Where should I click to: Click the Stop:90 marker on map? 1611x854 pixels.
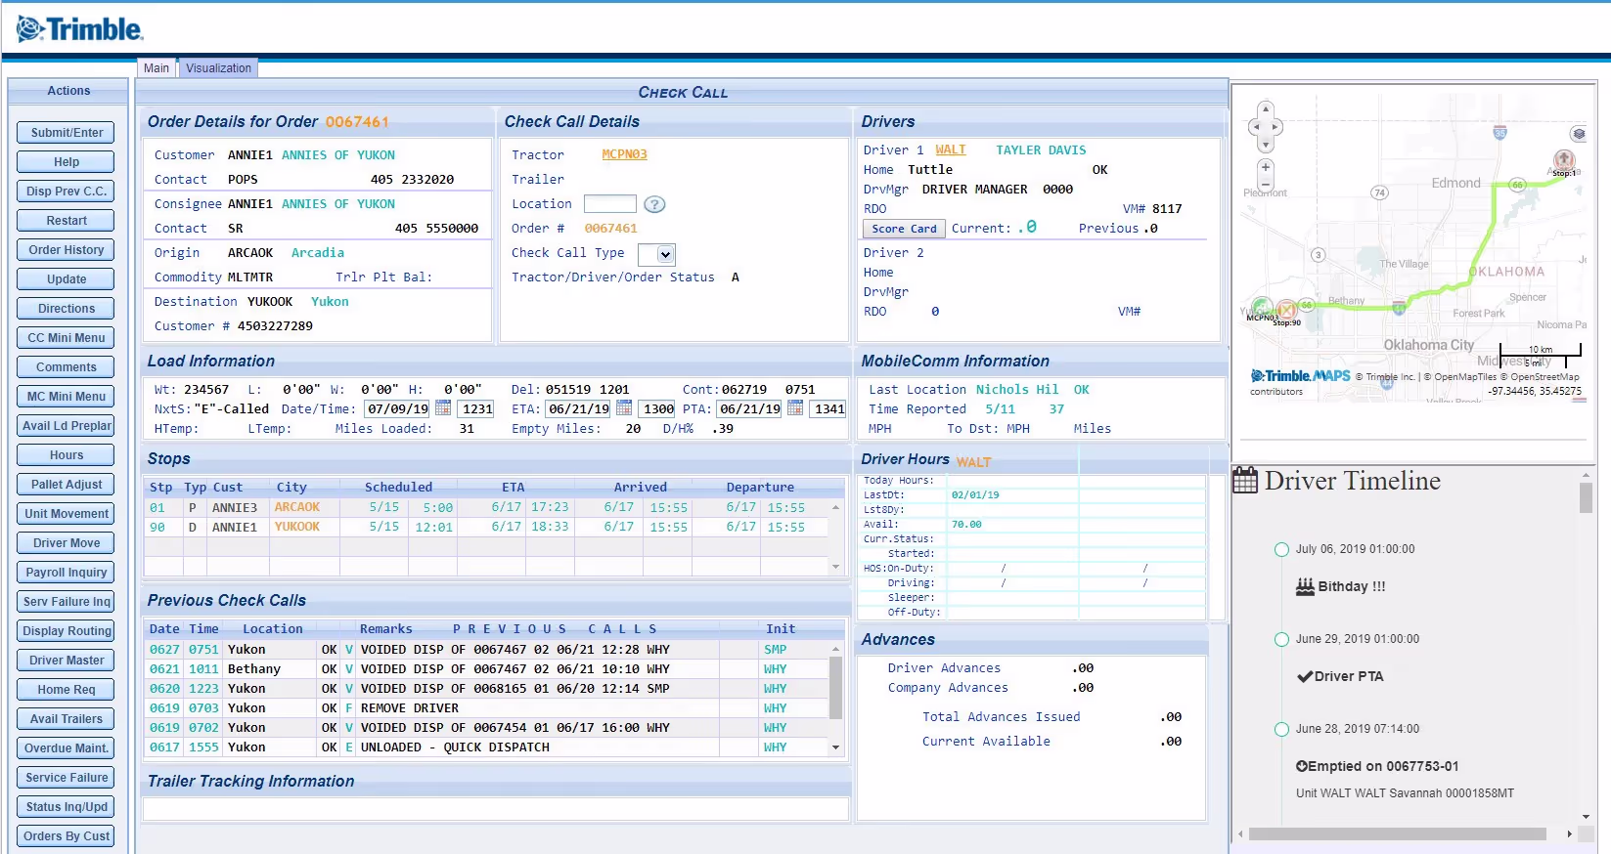(x=1285, y=311)
